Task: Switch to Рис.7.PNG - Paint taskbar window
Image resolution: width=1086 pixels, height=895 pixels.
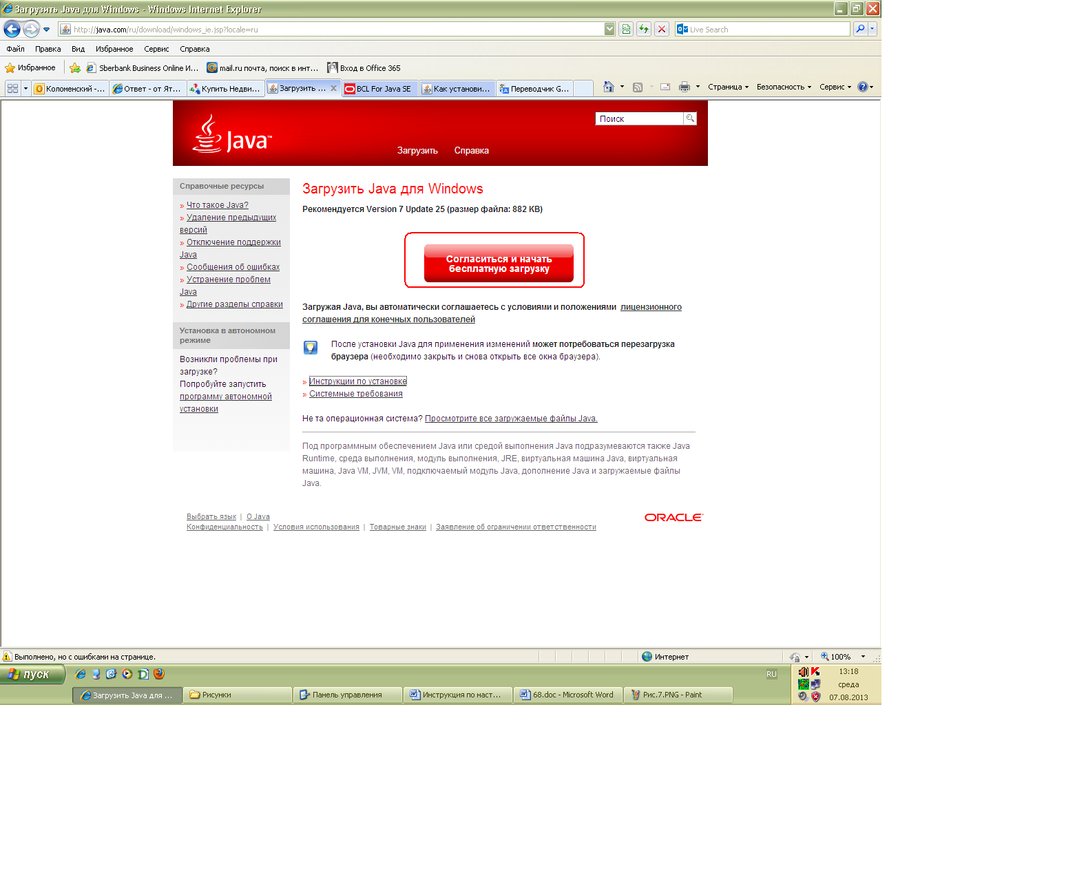Action: click(x=678, y=695)
